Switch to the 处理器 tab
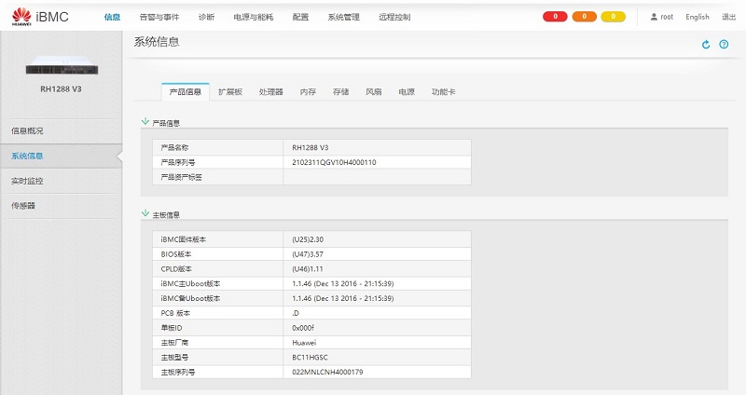The image size is (746, 395). [270, 91]
